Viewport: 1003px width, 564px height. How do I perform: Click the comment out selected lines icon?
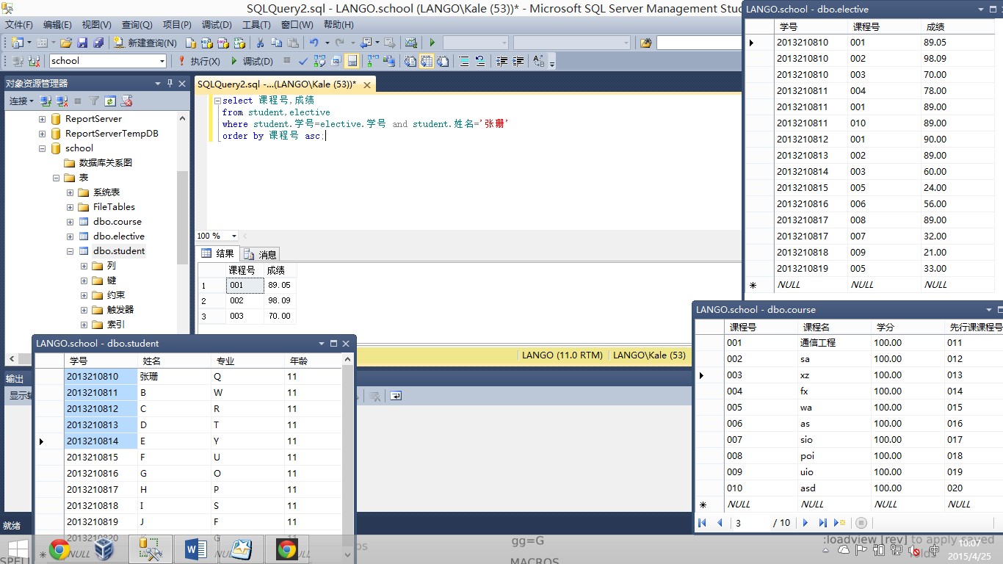coord(463,61)
